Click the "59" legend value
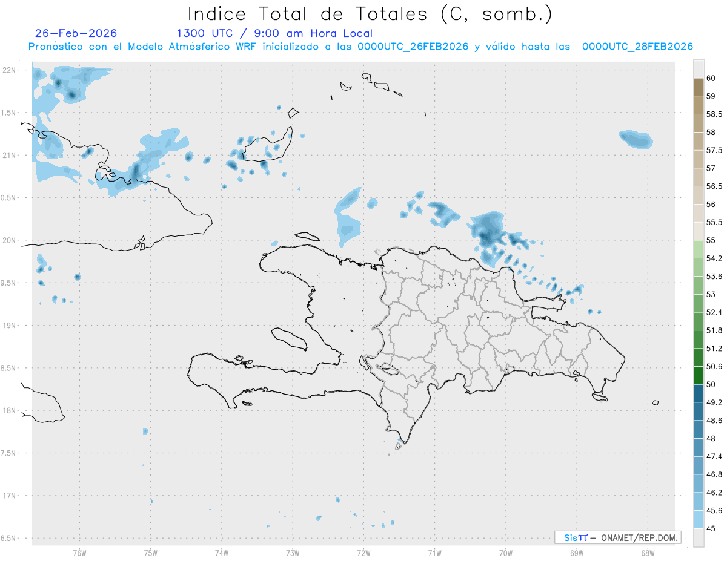The height and width of the screenshot is (561, 727). 711,96
